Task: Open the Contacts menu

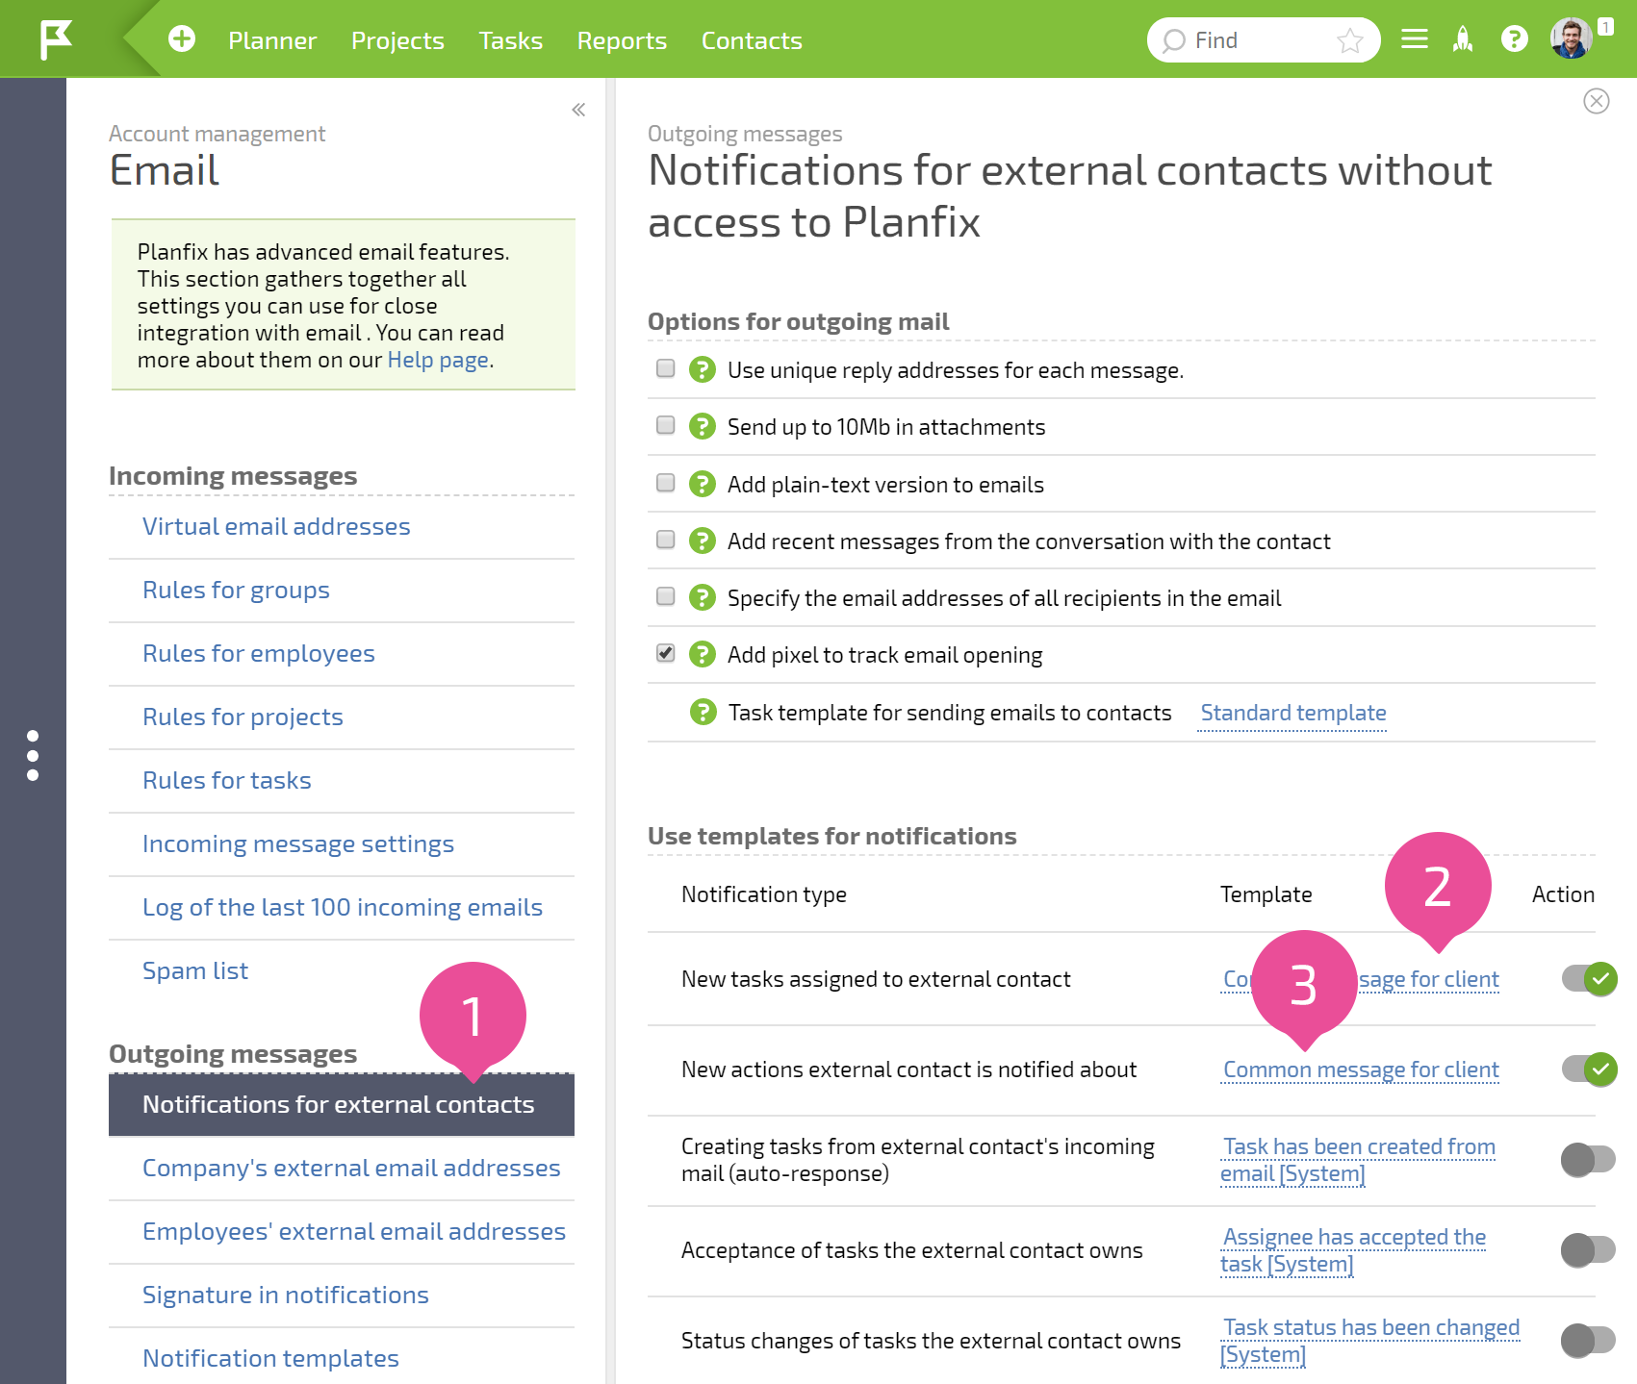Action: click(x=752, y=40)
